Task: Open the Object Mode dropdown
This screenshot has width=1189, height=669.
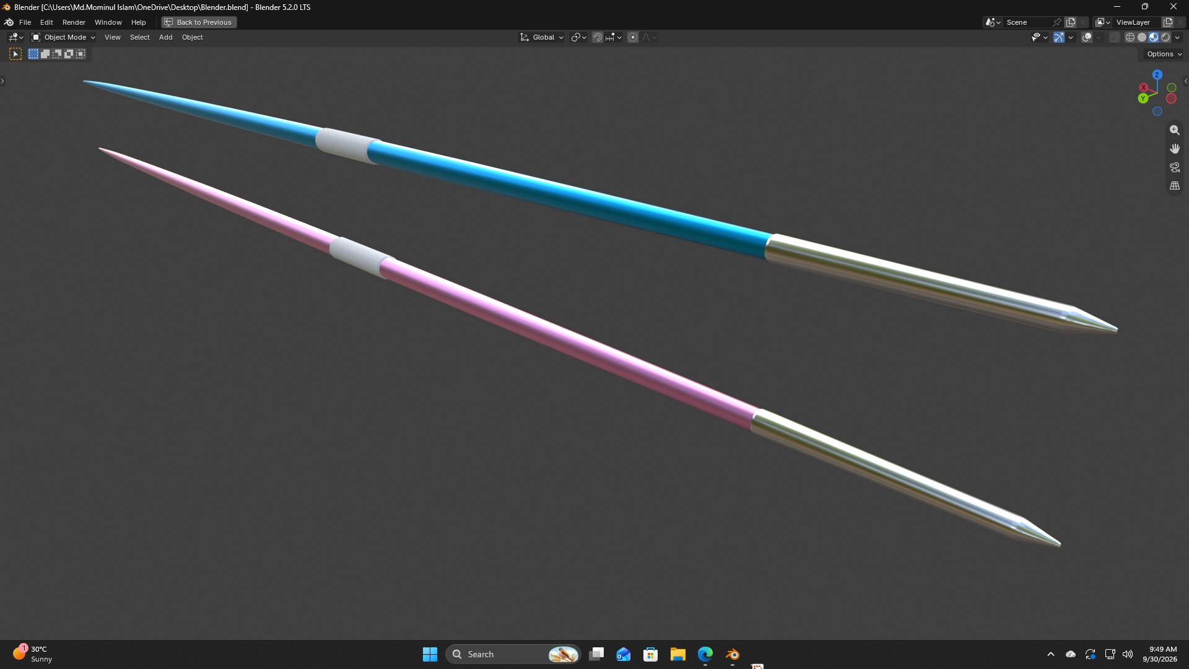Action: (63, 37)
